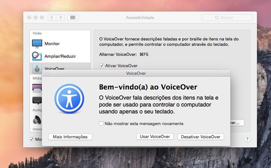Select the captions speech bubble icon
Image resolution: width=271 pixels, height=168 pixels.
click(x=37, y=101)
